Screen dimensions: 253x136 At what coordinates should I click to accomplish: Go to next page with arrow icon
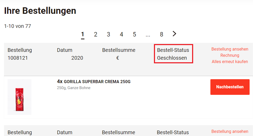tap(174, 34)
